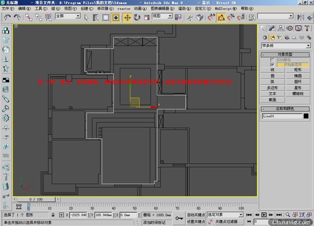The image size is (314, 226).
Task: Choose the Rectangular Selection Region tool
Action: (x=106, y=18)
